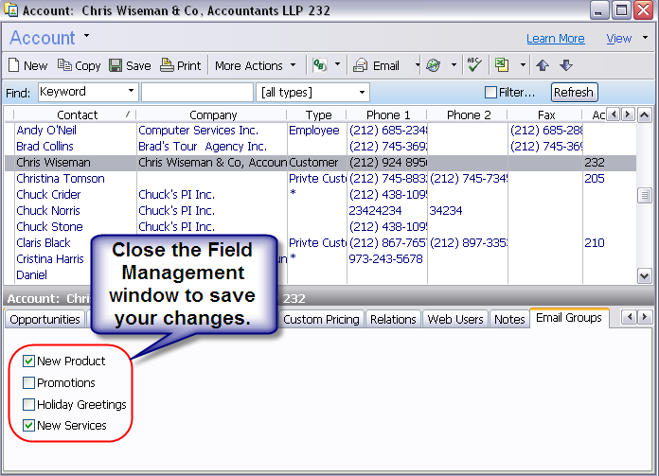This screenshot has width=659, height=476.
Task: Check the Holiday Greetings checkbox
Action: click(x=28, y=405)
